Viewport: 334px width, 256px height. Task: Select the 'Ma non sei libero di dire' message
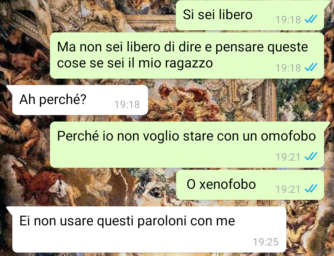tap(187, 56)
